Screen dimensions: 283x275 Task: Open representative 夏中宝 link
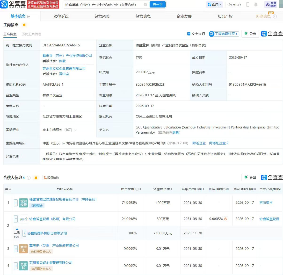tap(64, 74)
